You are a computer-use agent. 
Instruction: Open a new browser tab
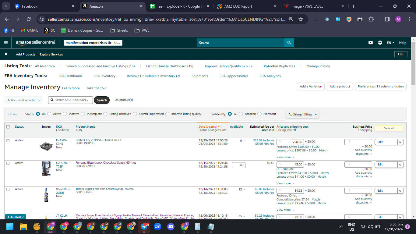pyautogui.click(x=353, y=6)
